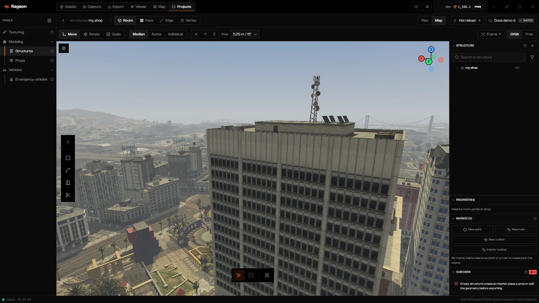Open the structure filter
539x303 pixels.
point(532,57)
